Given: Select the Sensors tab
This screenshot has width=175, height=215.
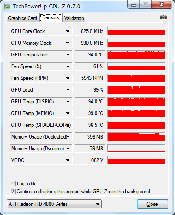Looking at the screenshot, I should pyautogui.click(x=51, y=17).
